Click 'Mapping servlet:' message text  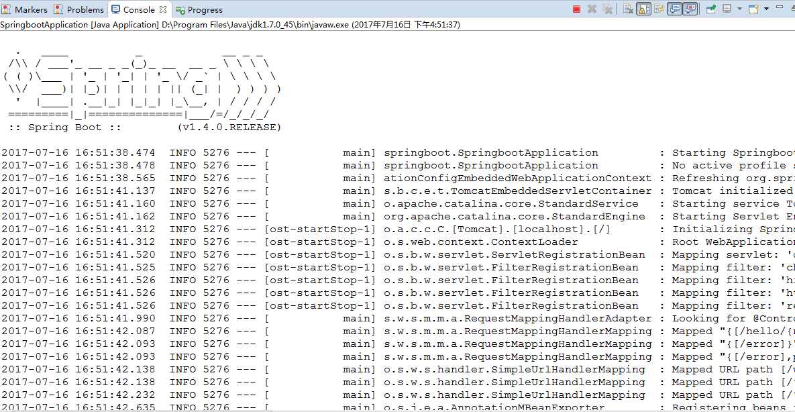point(725,255)
